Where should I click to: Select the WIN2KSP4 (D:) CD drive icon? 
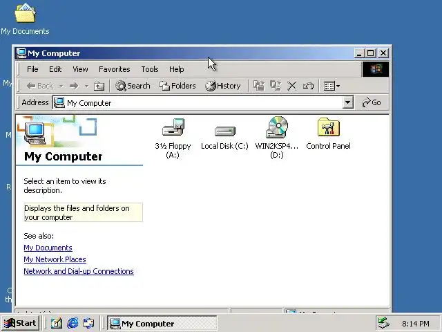[x=276, y=138]
